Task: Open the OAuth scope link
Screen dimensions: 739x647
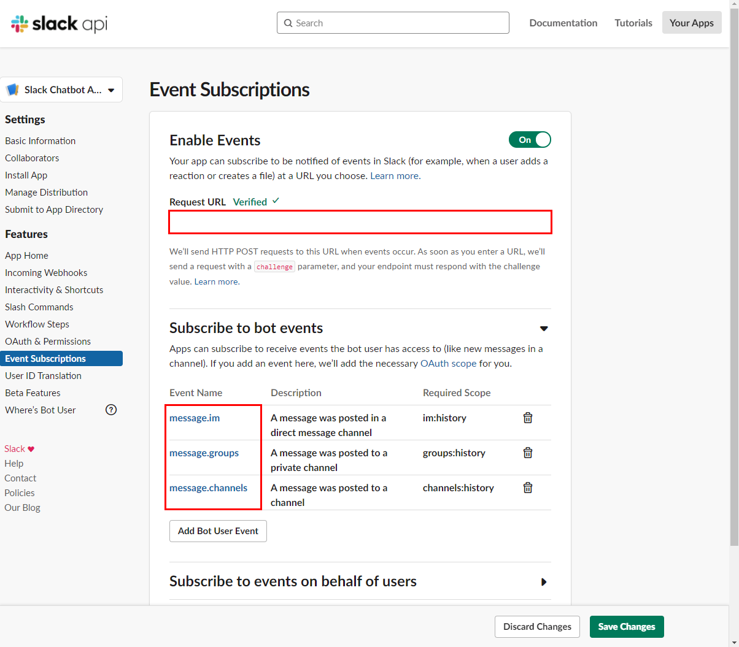Action: (448, 363)
